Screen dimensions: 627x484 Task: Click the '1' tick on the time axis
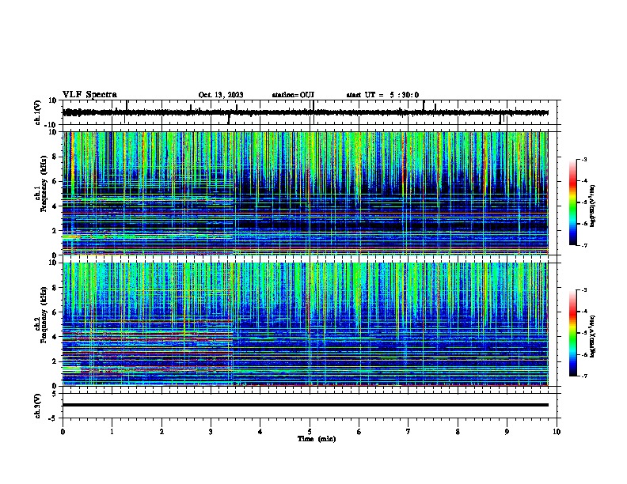pyautogui.click(x=112, y=432)
